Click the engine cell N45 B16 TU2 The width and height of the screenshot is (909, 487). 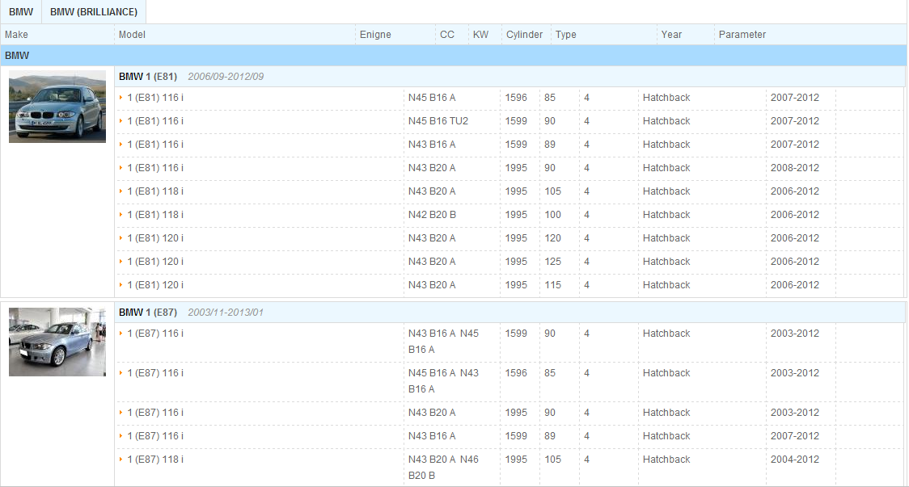[x=438, y=121]
